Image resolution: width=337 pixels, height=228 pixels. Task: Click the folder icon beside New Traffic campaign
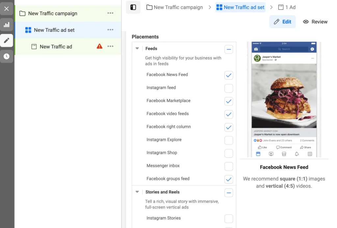pyautogui.click(x=22, y=13)
